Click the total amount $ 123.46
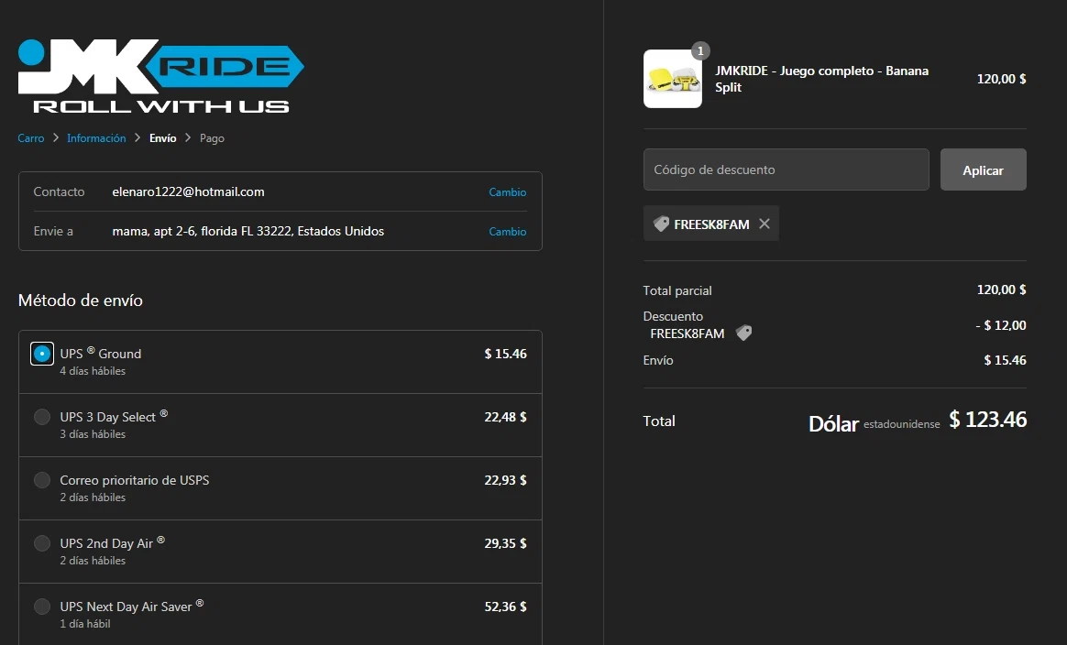 [x=988, y=420]
